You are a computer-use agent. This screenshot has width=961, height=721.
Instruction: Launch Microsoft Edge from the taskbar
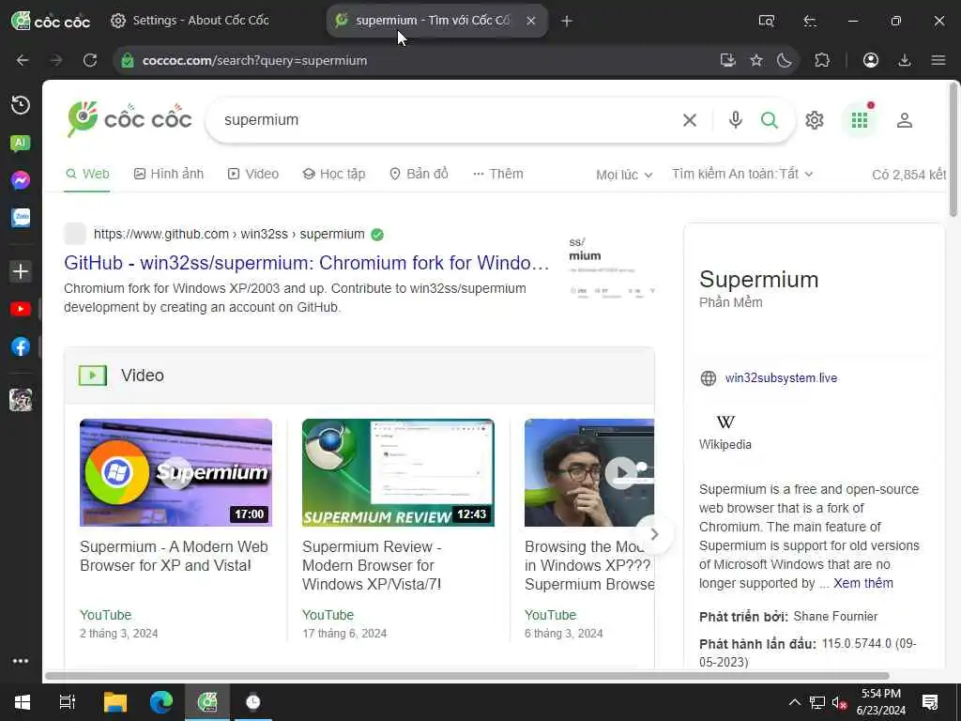pyautogui.click(x=161, y=702)
